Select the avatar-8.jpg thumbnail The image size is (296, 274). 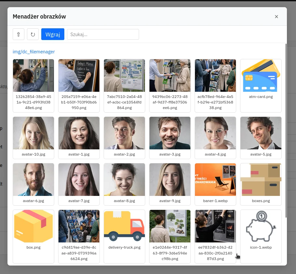[x=124, y=180]
